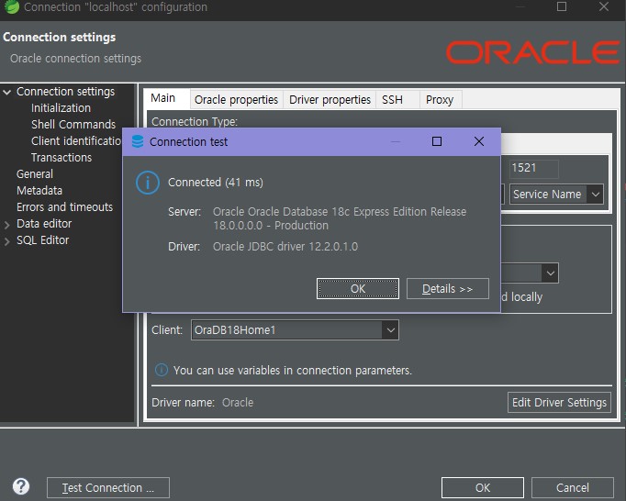Viewport: 626px width, 501px height.
Task: Select Shell Commands in settings tree
Action: click(73, 125)
